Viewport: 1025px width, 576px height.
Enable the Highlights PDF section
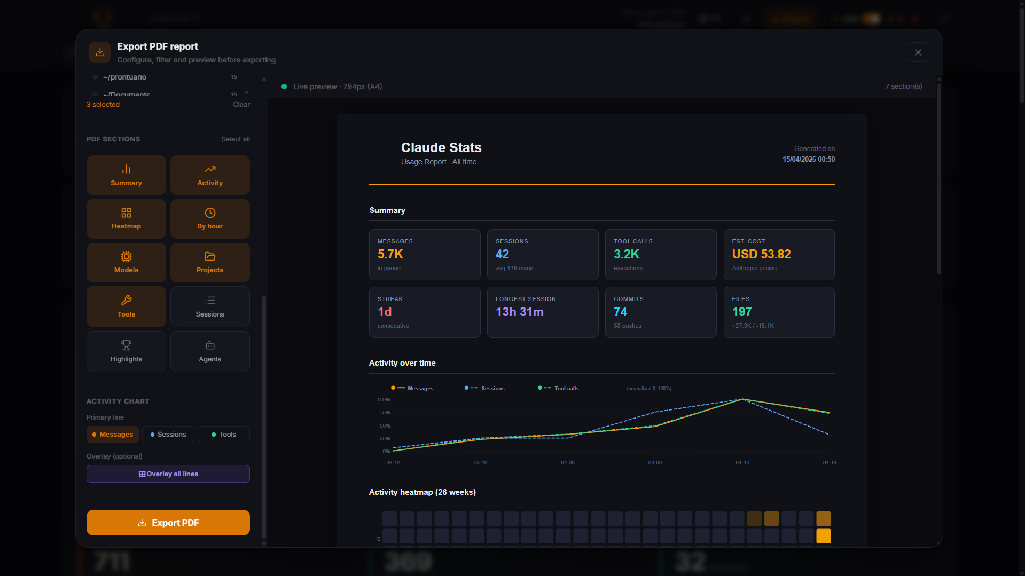[126, 351]
